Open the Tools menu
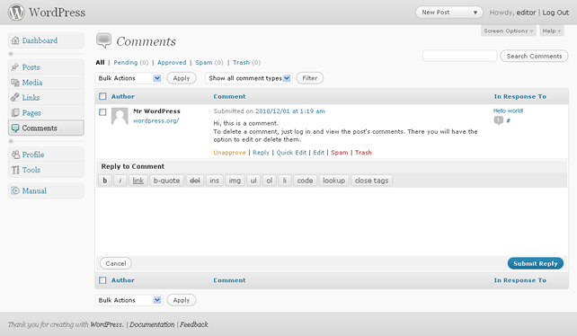 pos(46,170)
